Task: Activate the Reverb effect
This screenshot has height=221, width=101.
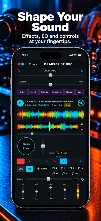Action: click(33, 92)
